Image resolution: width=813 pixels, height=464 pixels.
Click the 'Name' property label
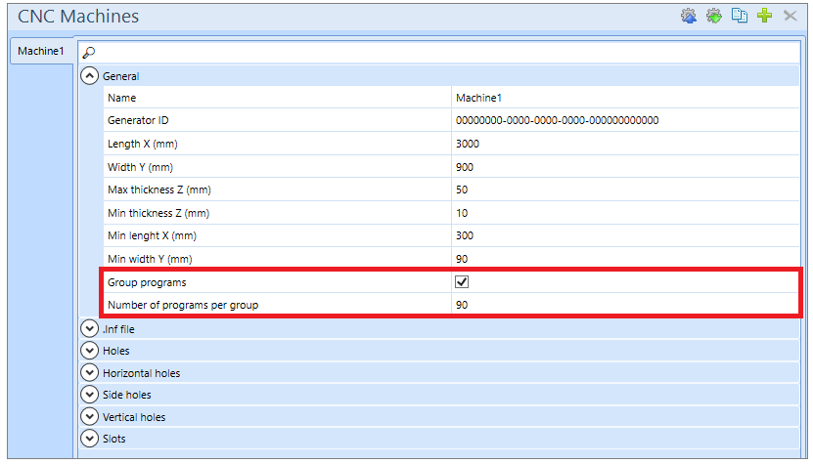[x=122, y=98]
